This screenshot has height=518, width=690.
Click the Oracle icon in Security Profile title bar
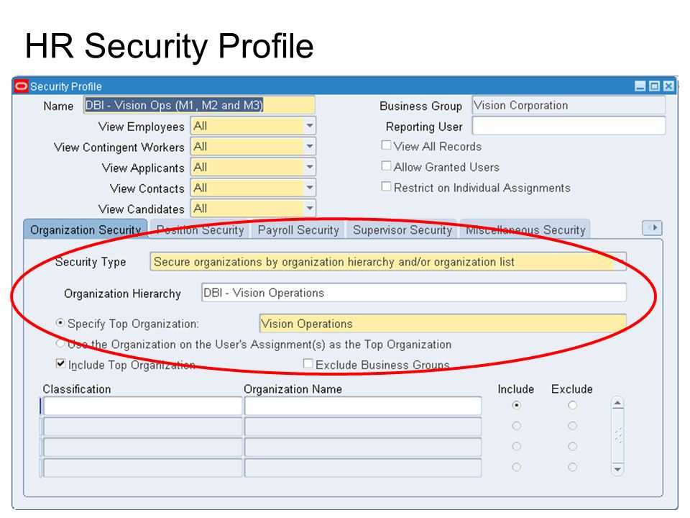[21, 86]
